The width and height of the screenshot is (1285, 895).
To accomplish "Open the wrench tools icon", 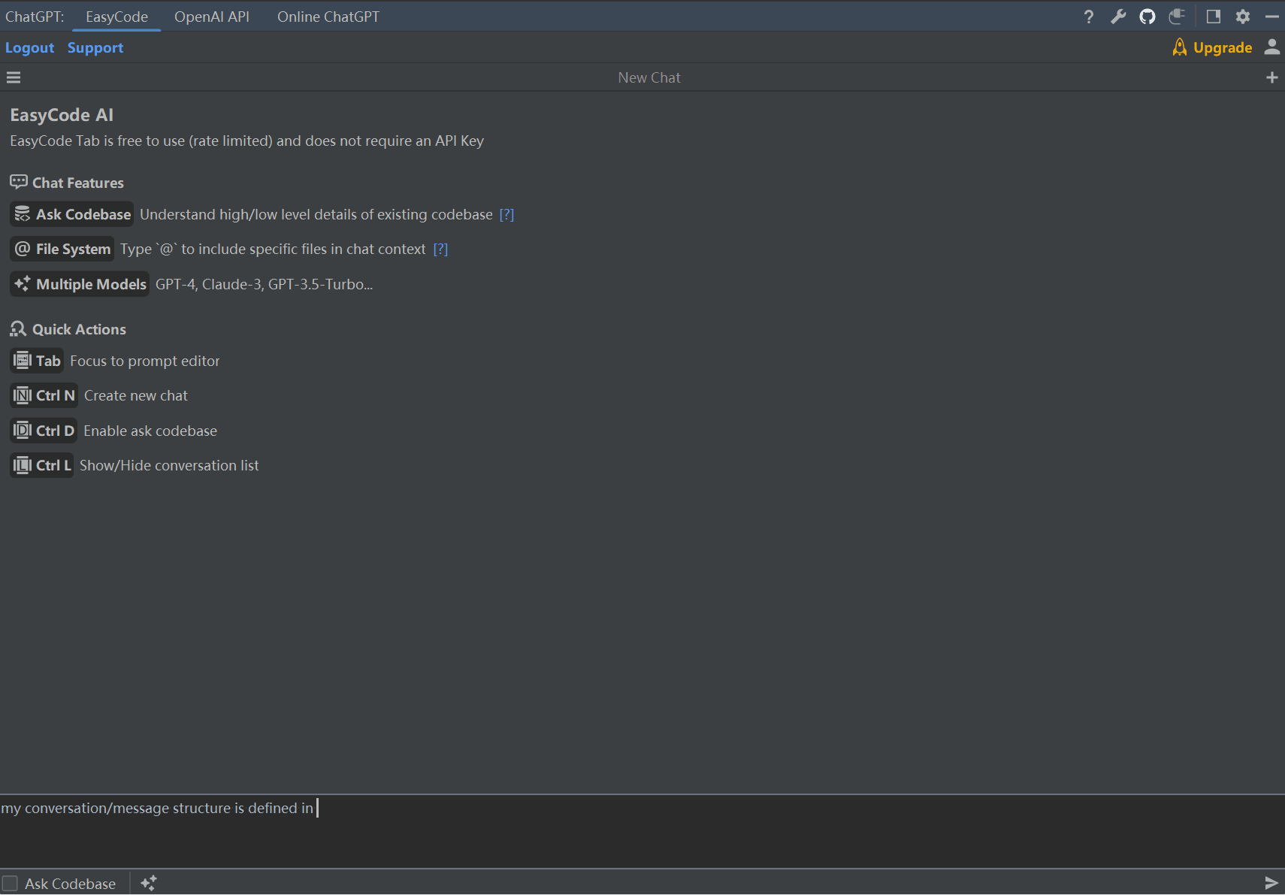I will click(x=1118, y=17).
